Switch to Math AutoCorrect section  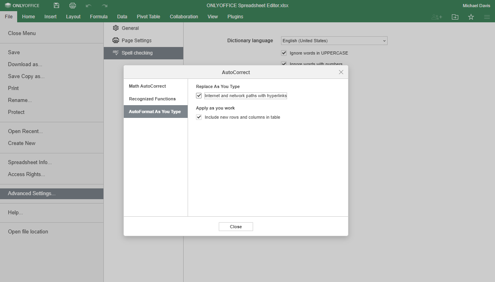click(147, 86)
